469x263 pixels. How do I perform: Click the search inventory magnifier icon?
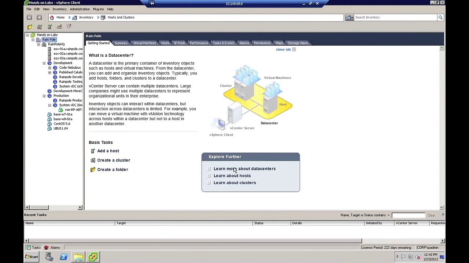tap(440, 17)
